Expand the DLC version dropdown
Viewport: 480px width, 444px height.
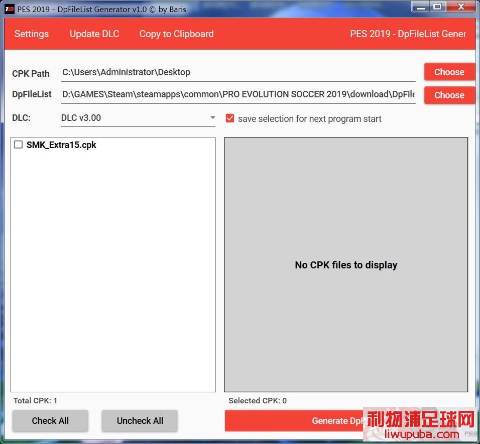pos(138,118)
